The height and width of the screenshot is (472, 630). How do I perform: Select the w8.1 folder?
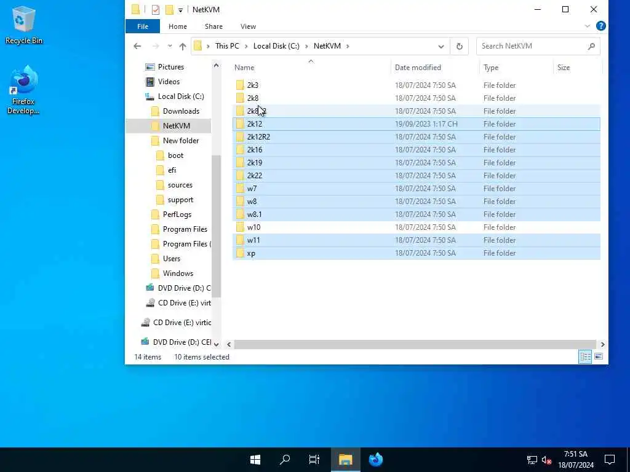[417, 214]
